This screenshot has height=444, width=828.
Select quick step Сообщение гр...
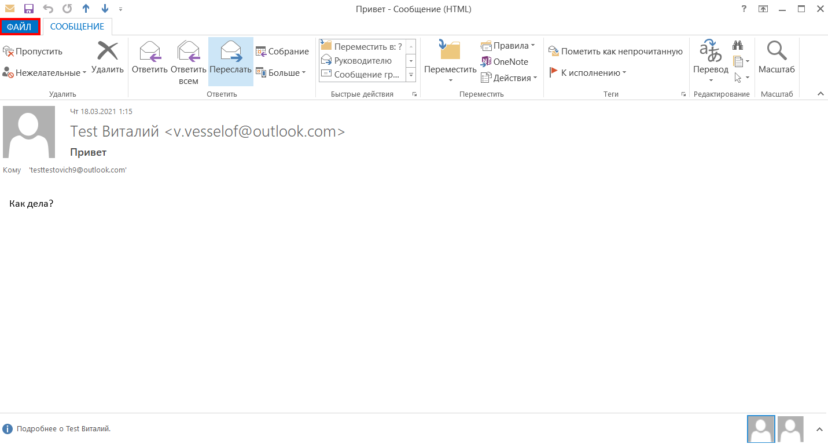click(362, 74)
